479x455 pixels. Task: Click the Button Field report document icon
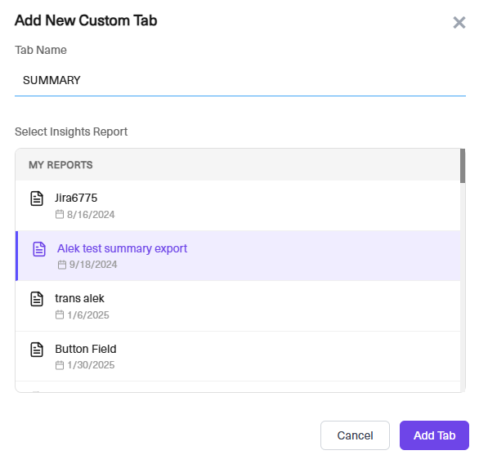point(37,350)
